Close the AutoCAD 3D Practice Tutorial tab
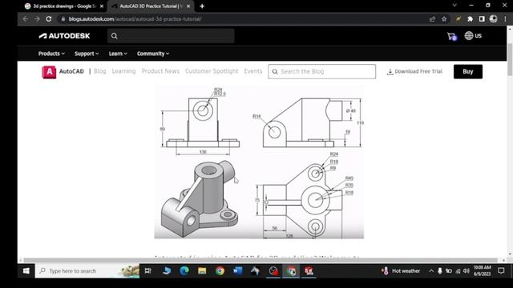 [188, 6]
